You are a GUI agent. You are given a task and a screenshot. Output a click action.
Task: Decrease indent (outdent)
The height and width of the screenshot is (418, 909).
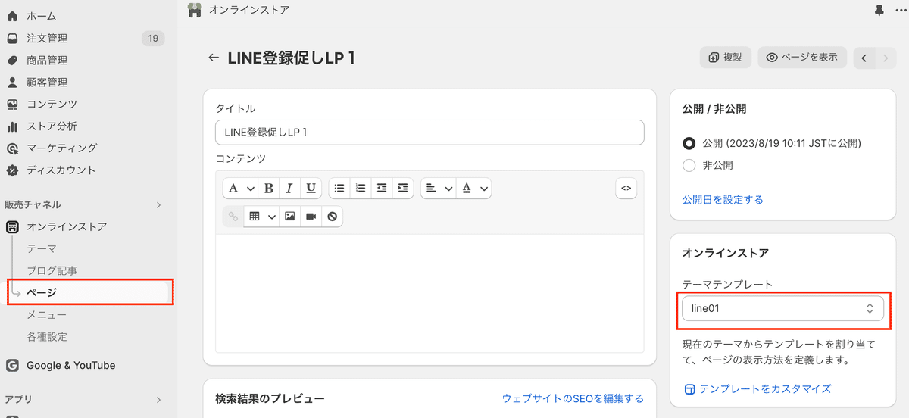point(382,188)
